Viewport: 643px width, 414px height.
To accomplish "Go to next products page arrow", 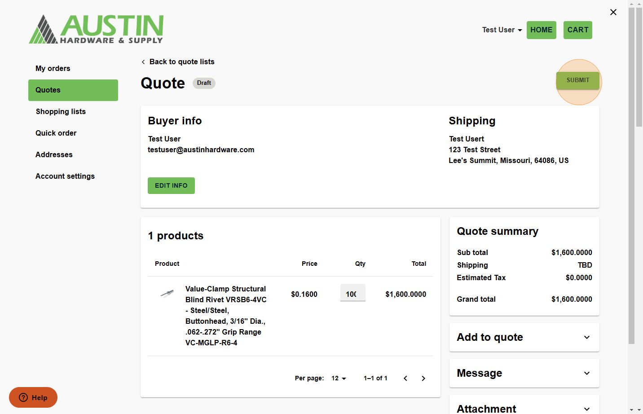I will coord(423,378).
